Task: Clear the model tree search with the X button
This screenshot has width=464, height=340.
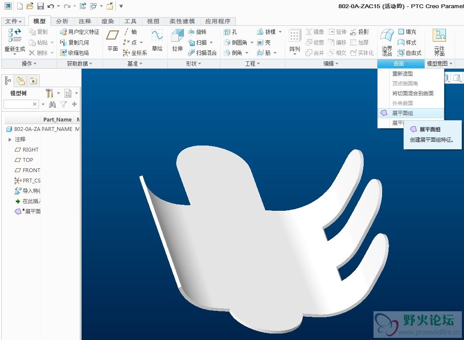Action: tap(35, 104)
